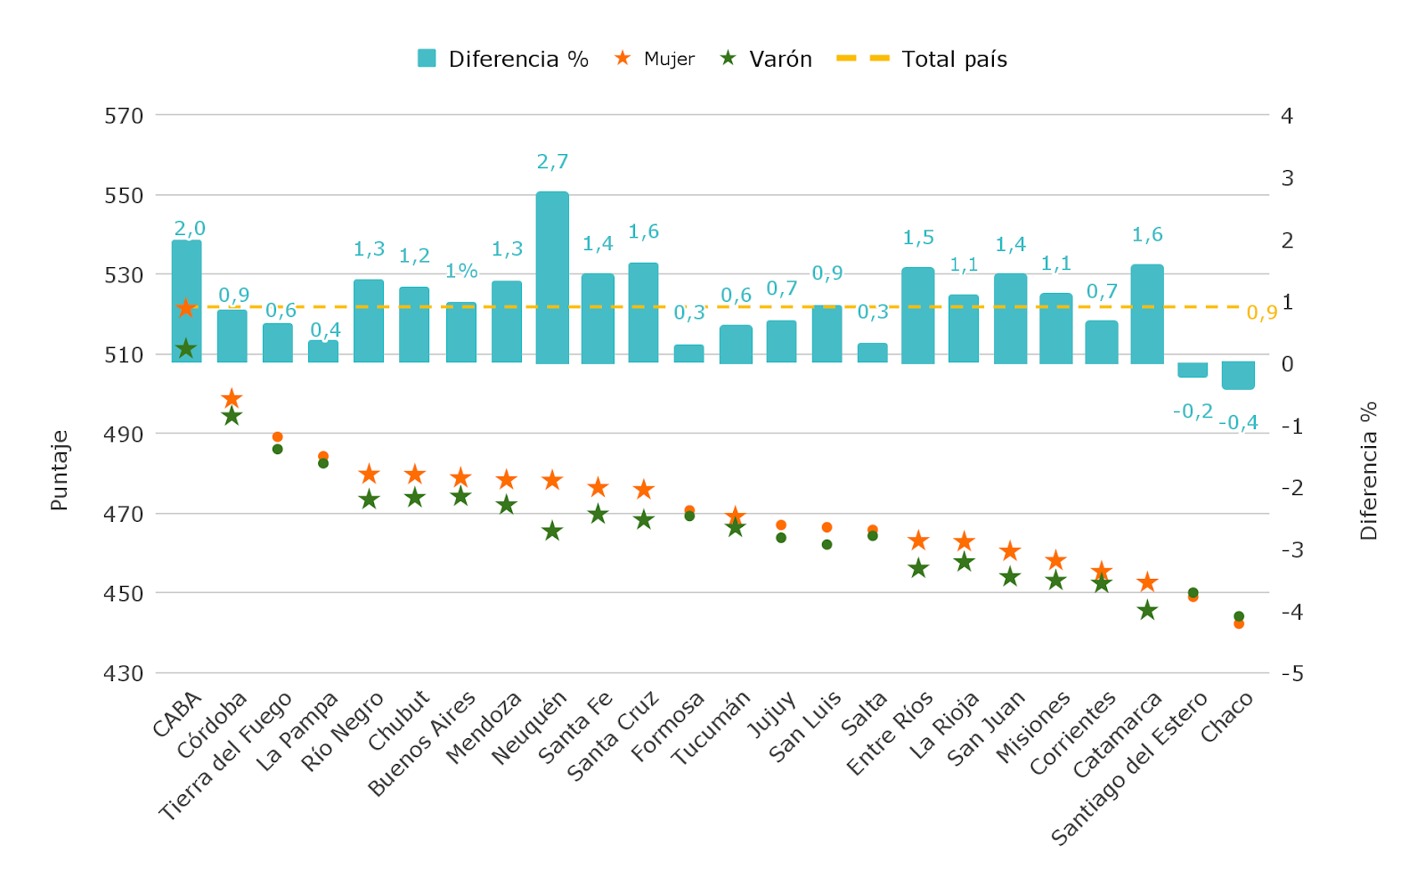Select the Catamarca bar labeled 1,6
This screenshot has height=886, width=1425.
click(x=1147, y=313)
